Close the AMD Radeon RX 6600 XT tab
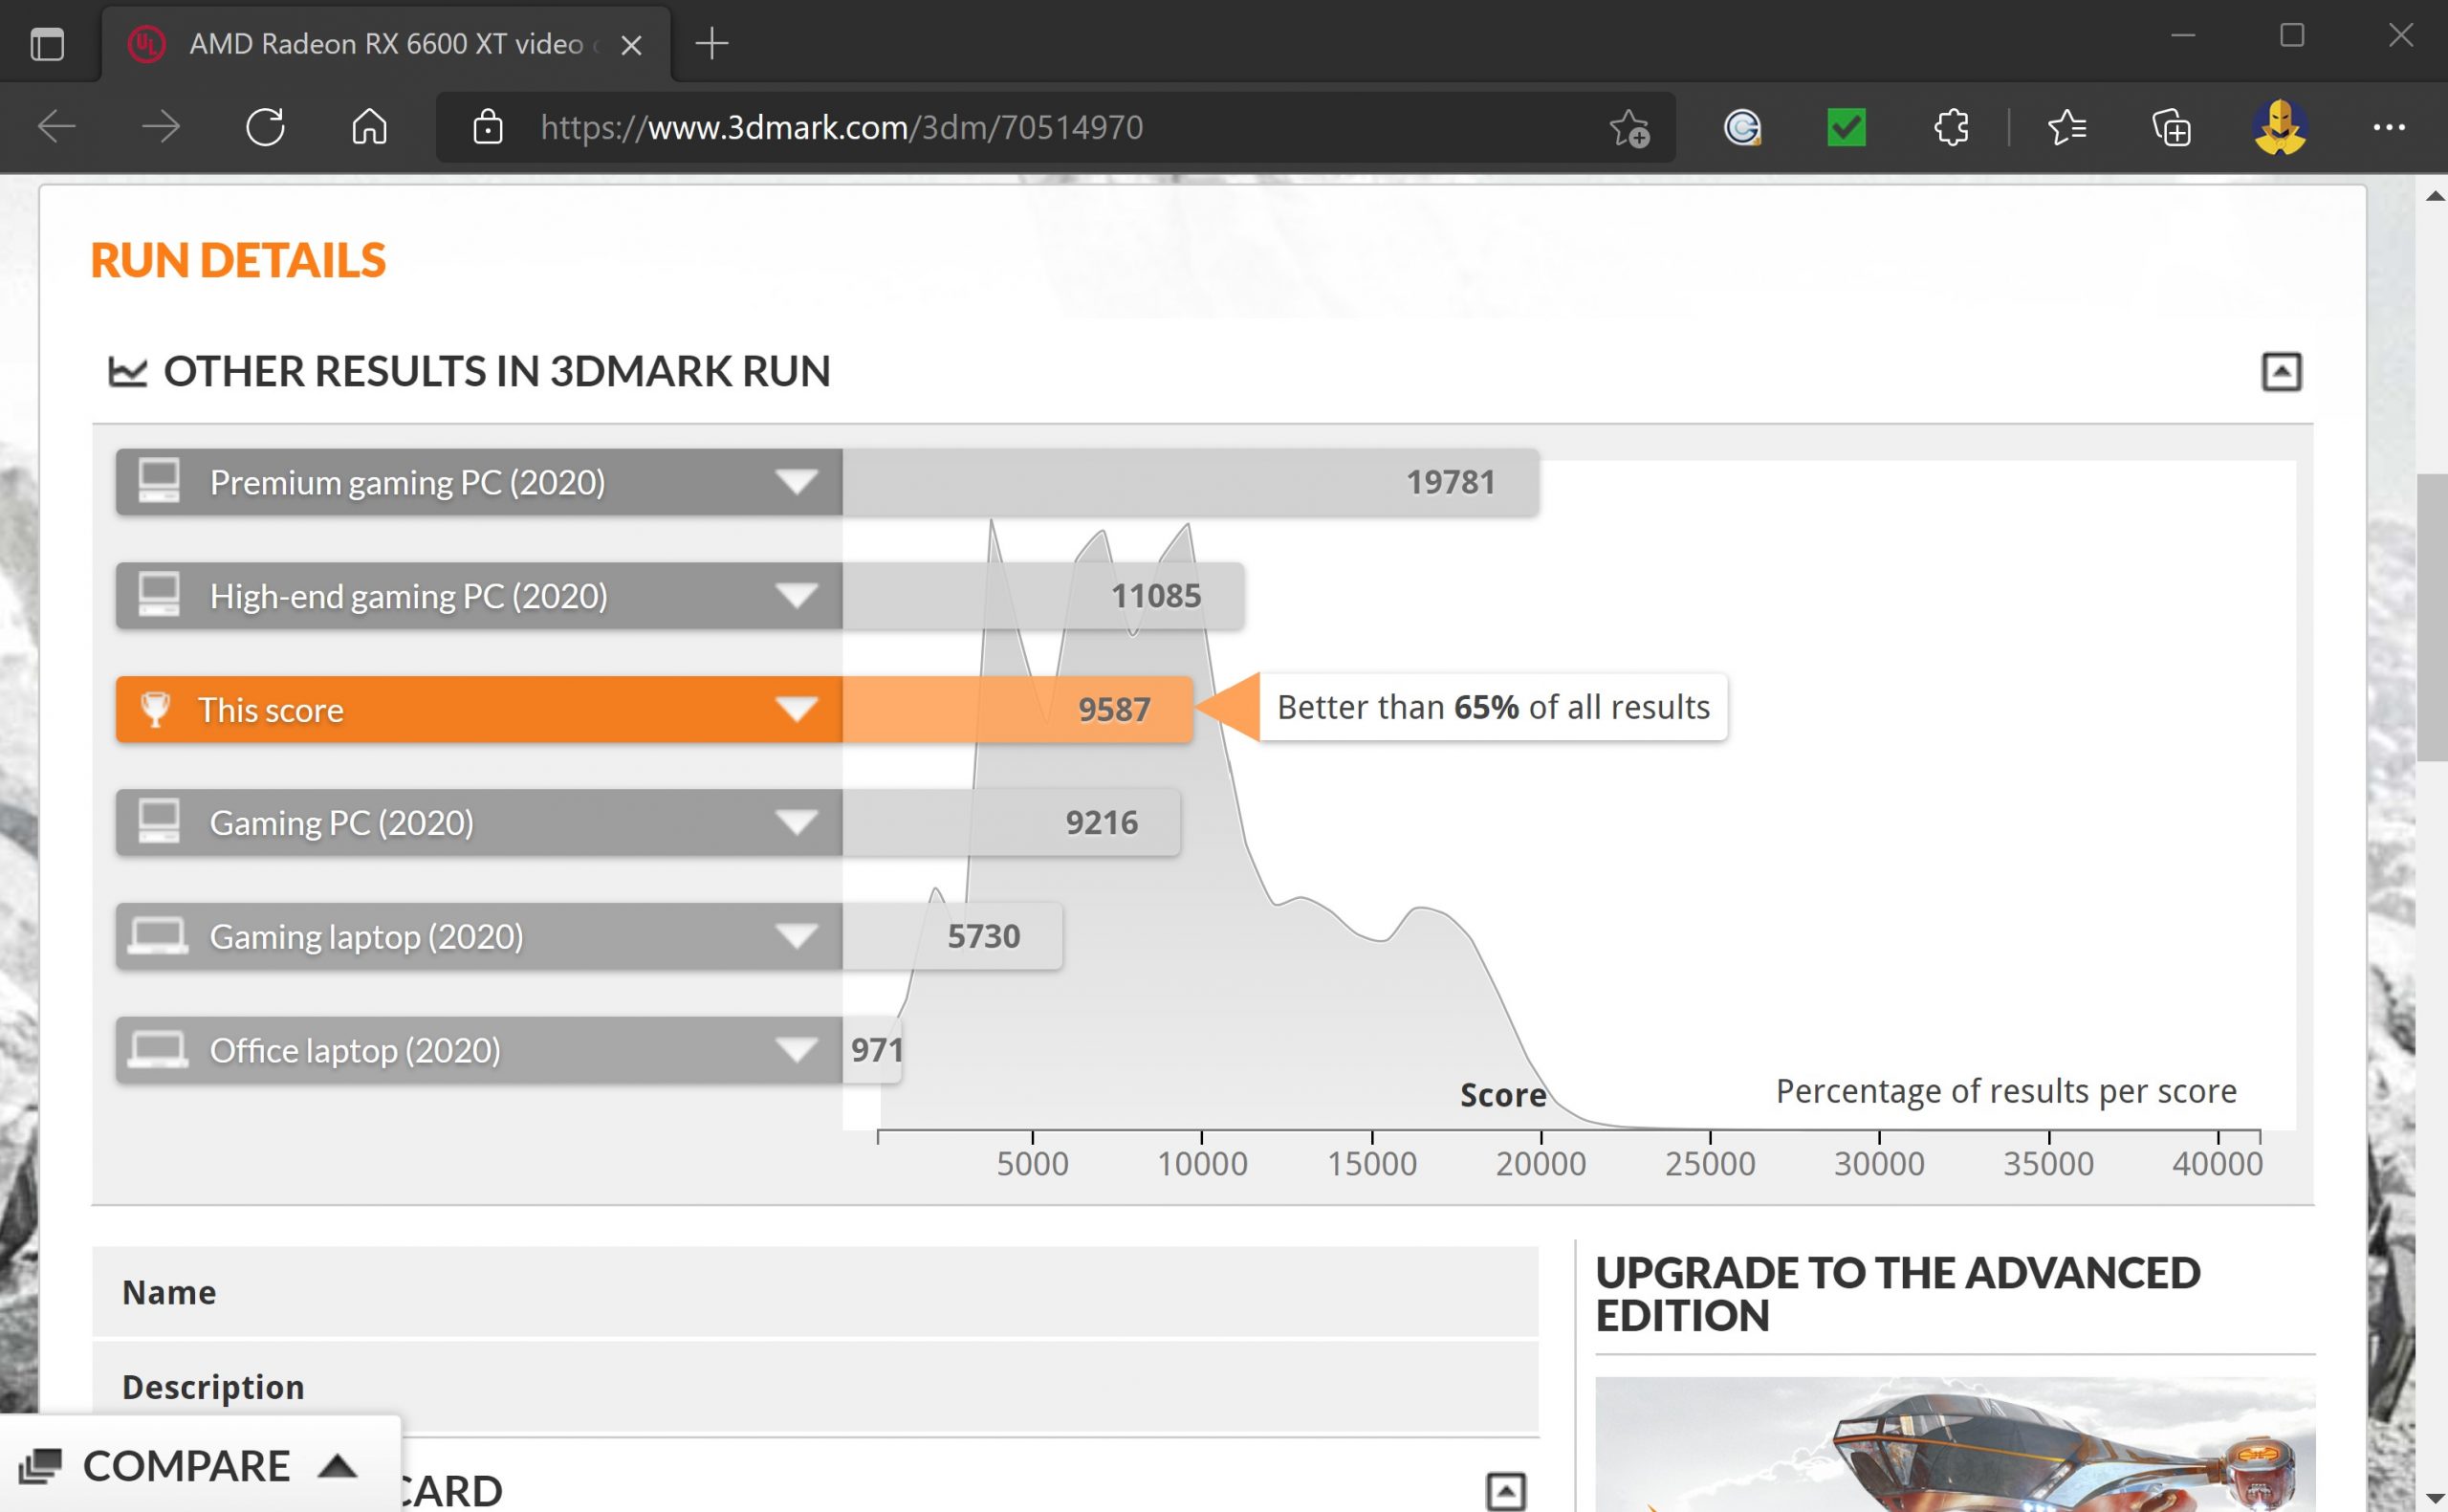This screenshot has height=1512, width=2448. point(631,45)
